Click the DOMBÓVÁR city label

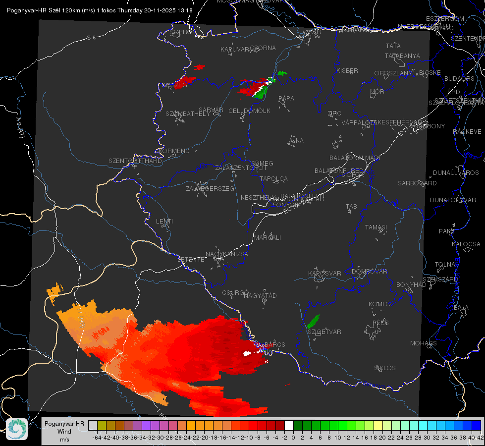click(369, 271)
